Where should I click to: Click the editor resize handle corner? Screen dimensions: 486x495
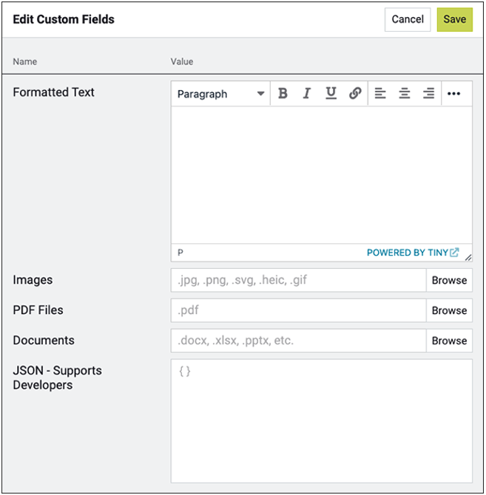468,258
